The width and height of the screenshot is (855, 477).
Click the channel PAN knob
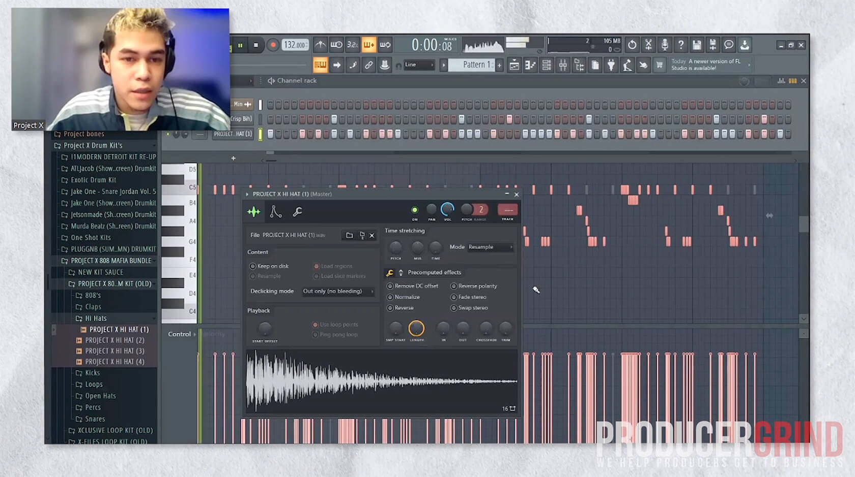pos(432,209)
